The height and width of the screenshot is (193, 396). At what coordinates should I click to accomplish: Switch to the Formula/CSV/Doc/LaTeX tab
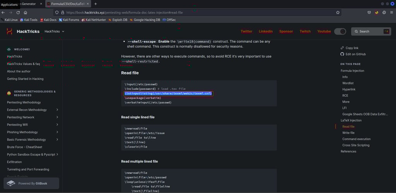point(68,4)
